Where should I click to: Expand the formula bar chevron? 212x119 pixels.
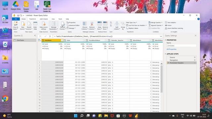[161, 36]
